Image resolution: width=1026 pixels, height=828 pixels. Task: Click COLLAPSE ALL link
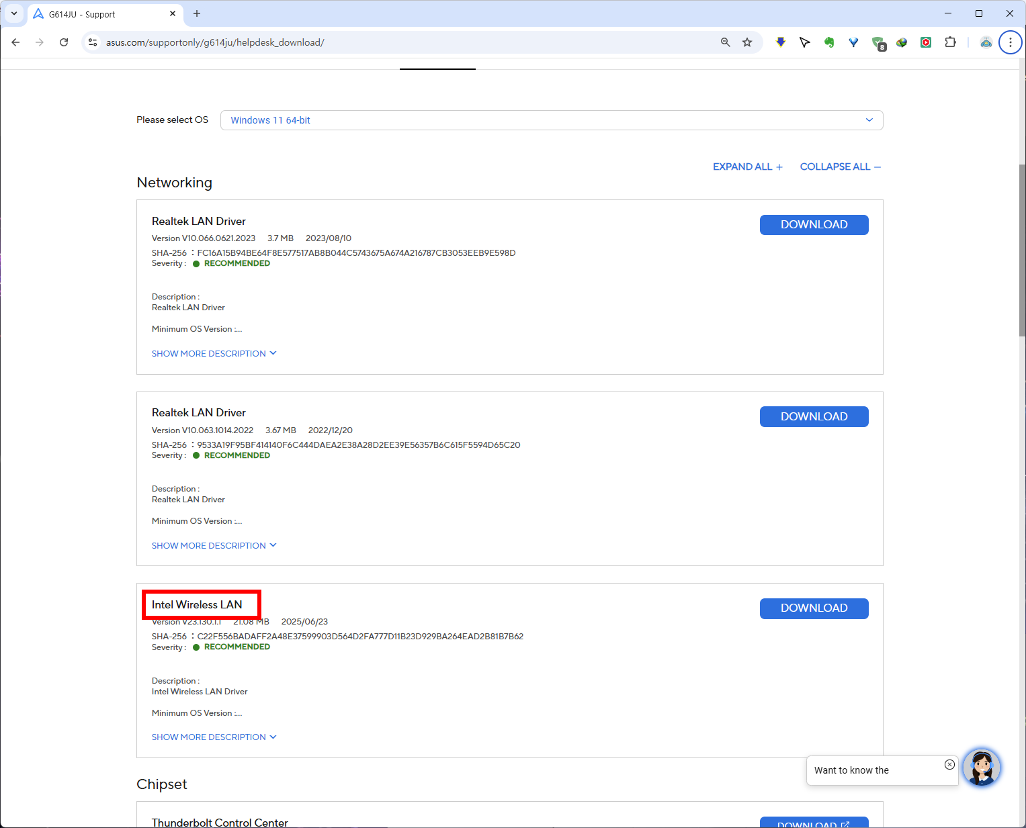(840, 167)
